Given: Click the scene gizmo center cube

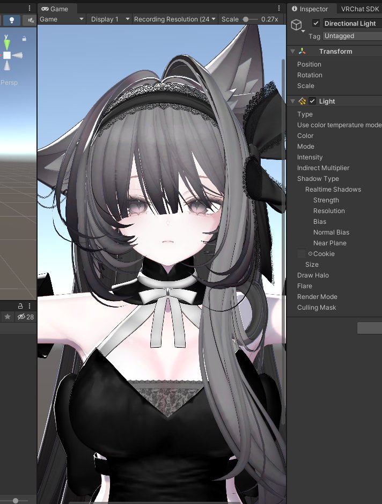Looking at the screenshot, I should tap(7, 55).
